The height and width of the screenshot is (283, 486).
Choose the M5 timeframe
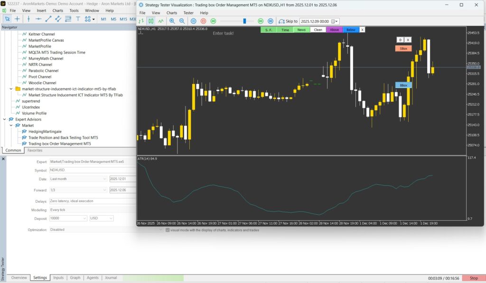point(113,19)
